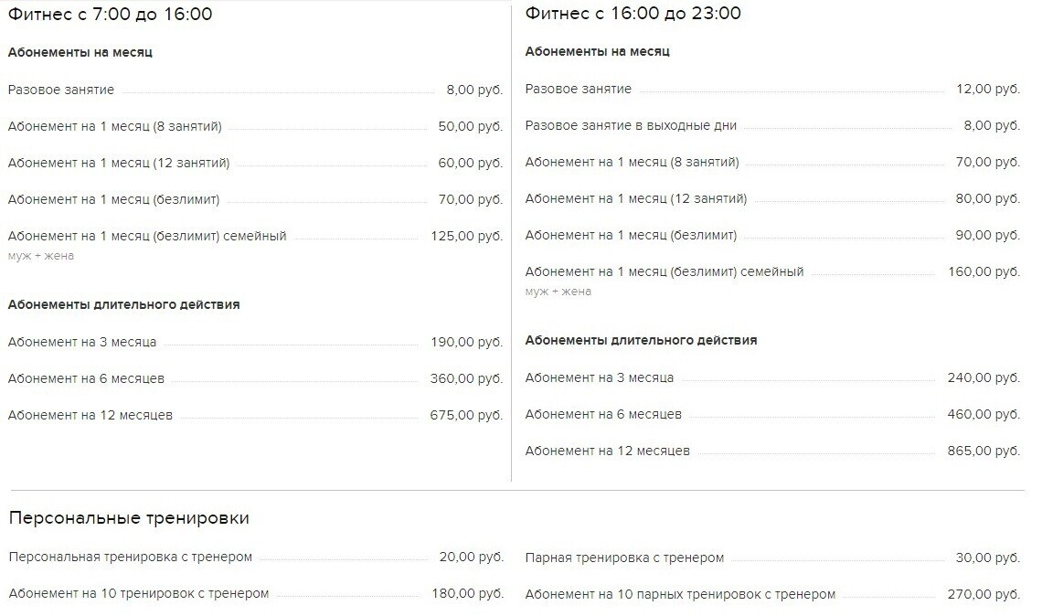The image size is (1042, 616).
Task: Click the 12-month pass price 675,00 руб.
Action: point(466,415)
